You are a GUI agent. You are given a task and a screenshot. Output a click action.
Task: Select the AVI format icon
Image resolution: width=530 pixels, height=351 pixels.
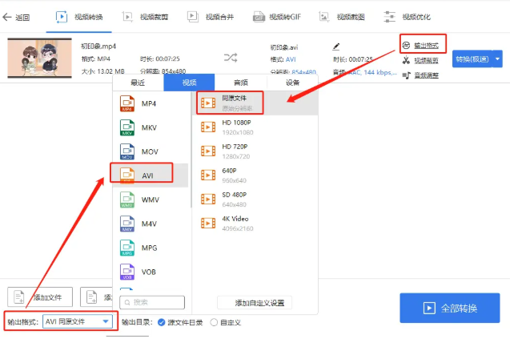127,175
